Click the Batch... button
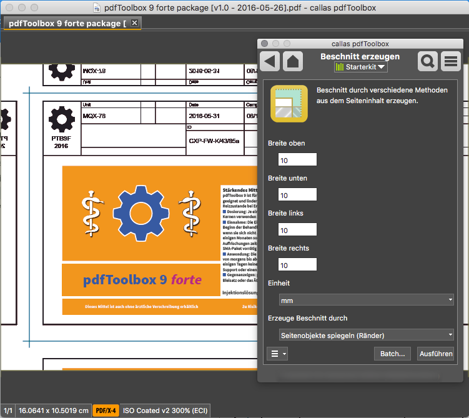The height and width of the screenshot is (418, 469). click(392, 354)
